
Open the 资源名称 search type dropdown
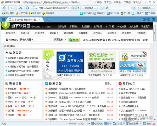pyautogui.click(x=60, y=40)
